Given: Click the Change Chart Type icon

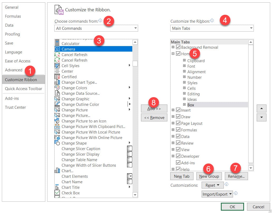Looking at the screenshot, I should [57, 82].
